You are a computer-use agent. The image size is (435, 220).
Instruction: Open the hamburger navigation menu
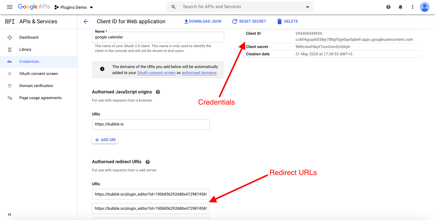(10, 7)
